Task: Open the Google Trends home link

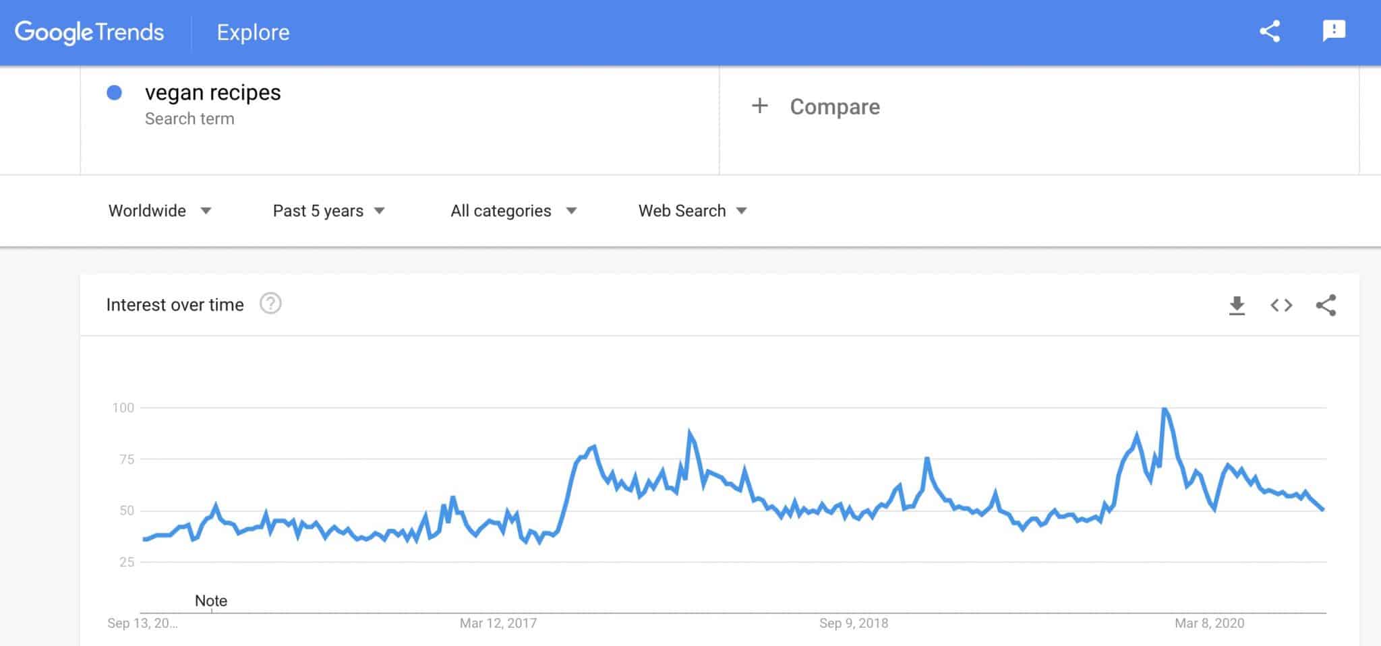Action: pyautogui.click(x=88, y=31)
